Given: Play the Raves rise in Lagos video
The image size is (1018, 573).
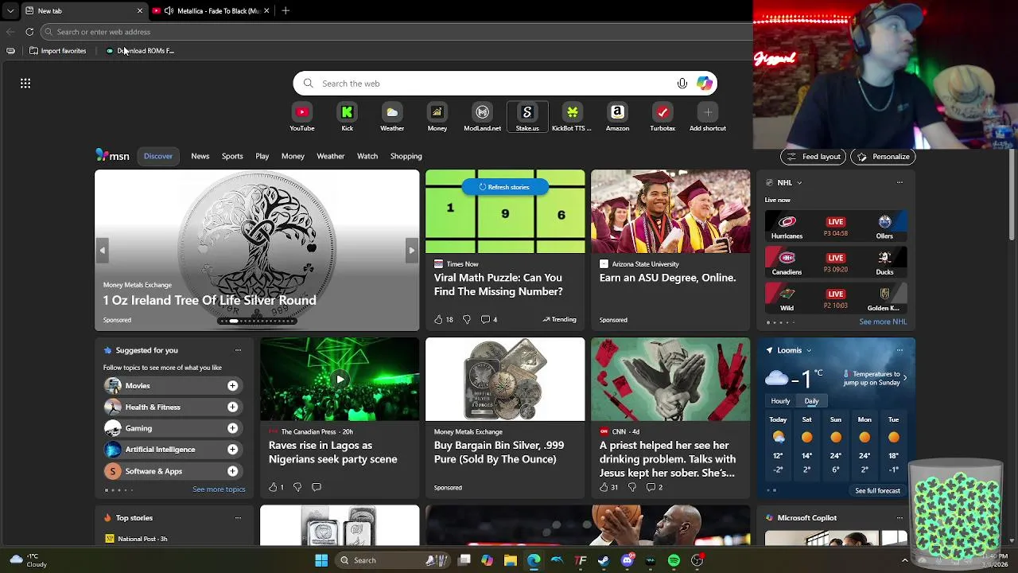Looking at the screenshot, I should pos(340,380).
